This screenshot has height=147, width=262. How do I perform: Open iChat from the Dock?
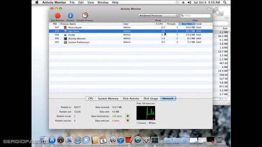86,140
